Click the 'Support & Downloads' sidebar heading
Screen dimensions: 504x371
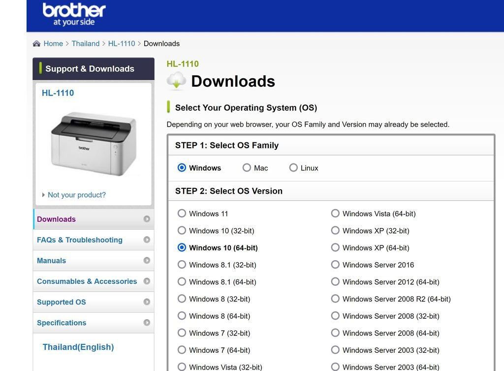(90, 68)
